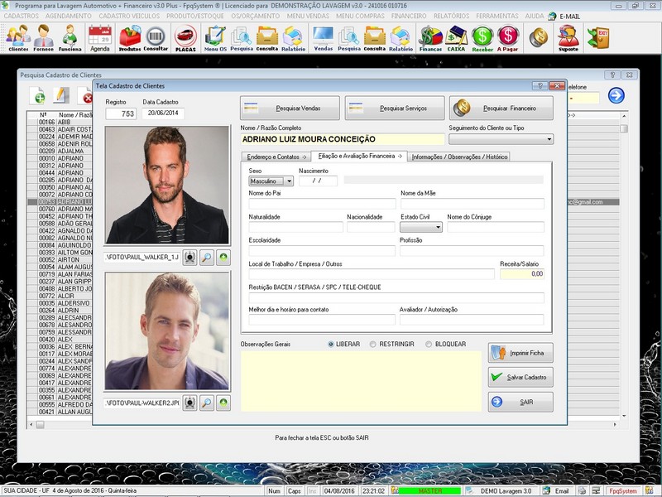Click the SAIR button
The image size is (662, 497).
coord(520,402)
